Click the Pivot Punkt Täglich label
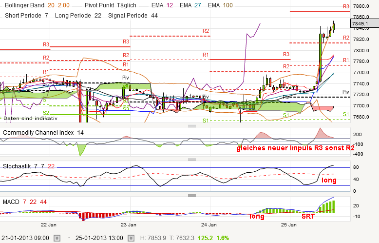The height and width of the screenshot is (243, 379). point(111,5)
